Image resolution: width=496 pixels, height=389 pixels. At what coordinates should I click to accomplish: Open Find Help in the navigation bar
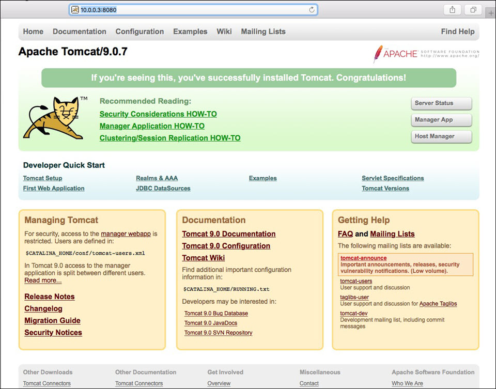click(x=457, y=32)
